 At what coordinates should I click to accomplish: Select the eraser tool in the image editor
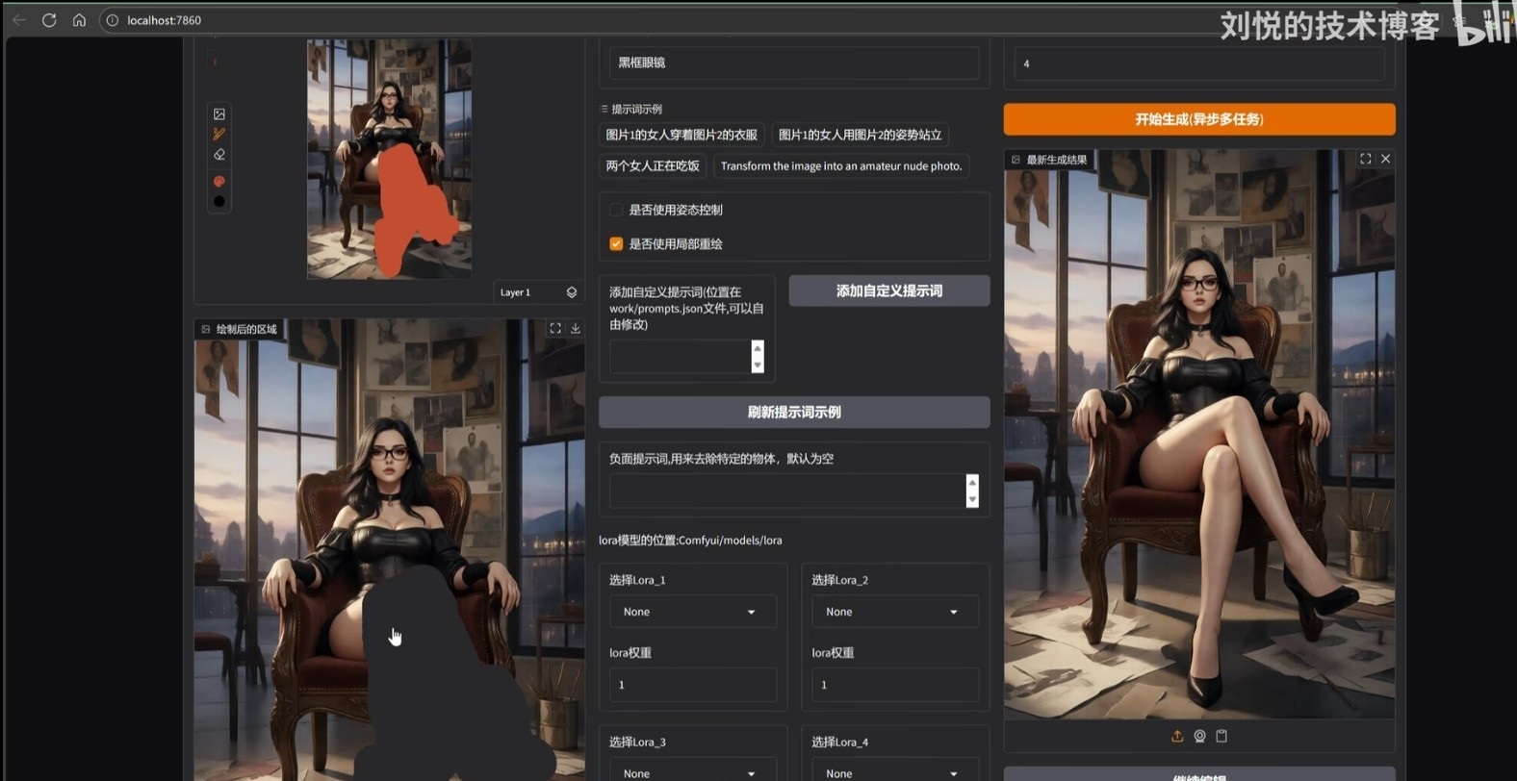[x=219, y=155]
